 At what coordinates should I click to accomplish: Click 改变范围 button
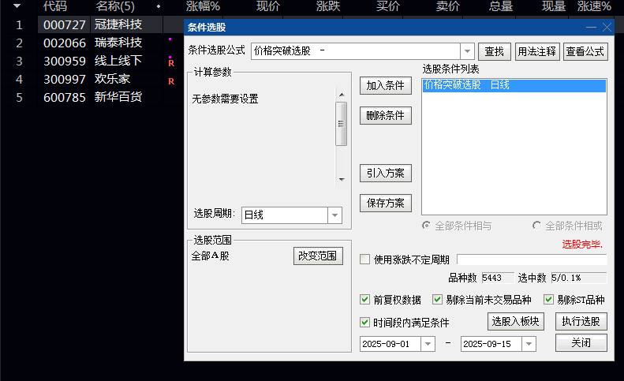click(x=318, y=256)
